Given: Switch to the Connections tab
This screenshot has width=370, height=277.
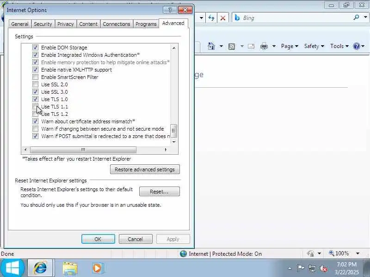Looking at the screenshot, I should (x=117, y=24).
